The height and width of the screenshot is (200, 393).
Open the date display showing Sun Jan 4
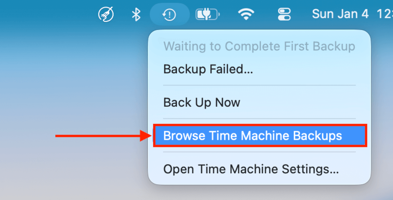click(x=340, y=14)
